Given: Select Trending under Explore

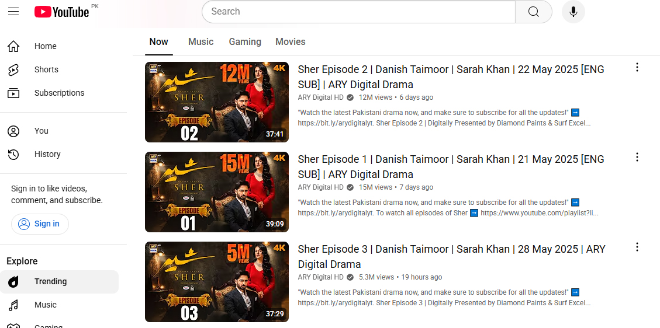Looking at the screenshot, I should click(x=60, y=281).
